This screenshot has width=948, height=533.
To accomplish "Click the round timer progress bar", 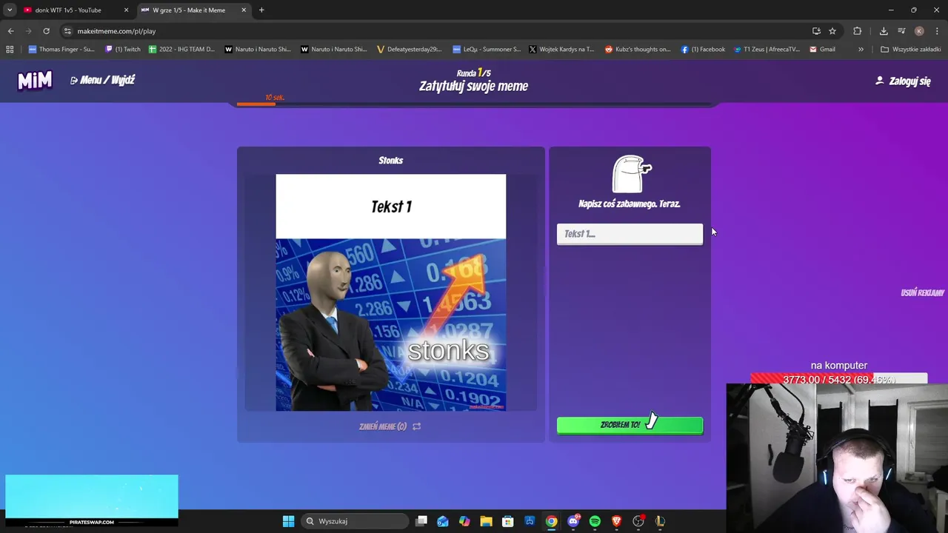I will coord(474,104).
